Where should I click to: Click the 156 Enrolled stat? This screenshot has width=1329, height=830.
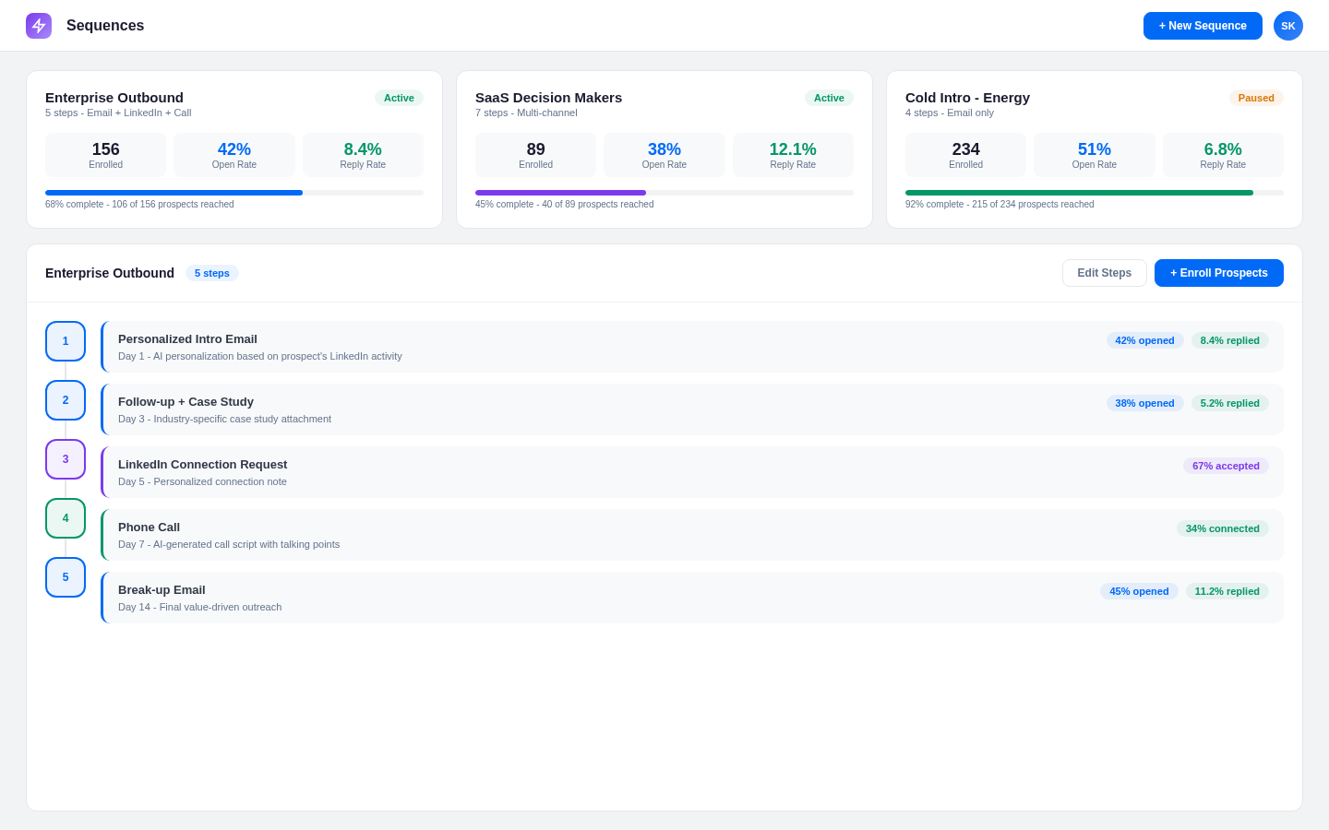(x=106, y=155)
